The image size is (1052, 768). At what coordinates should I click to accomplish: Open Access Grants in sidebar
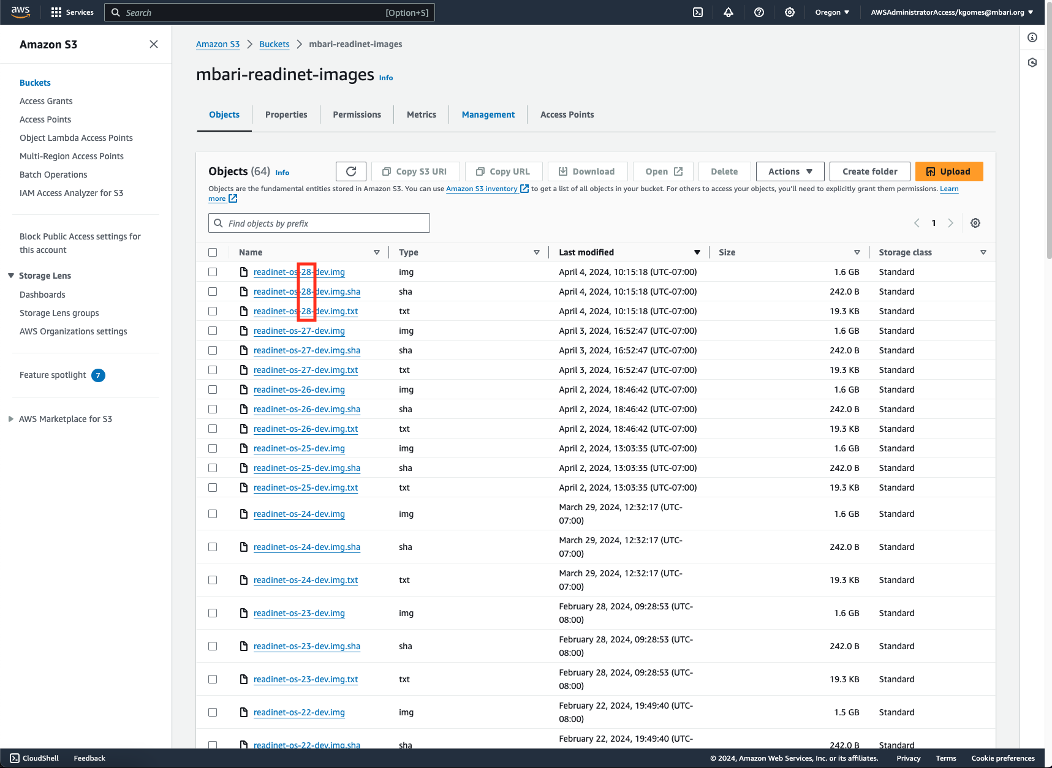46,101
